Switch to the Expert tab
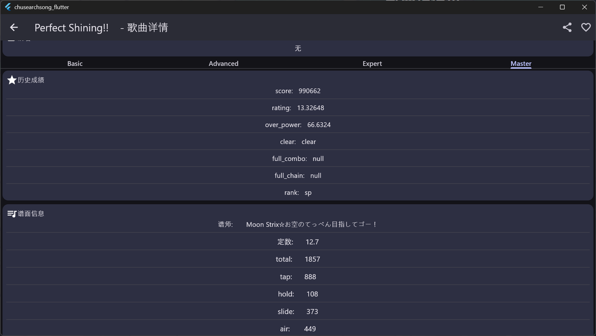Image resolution: width=596 pixels, height=336 pixels. 372,63
